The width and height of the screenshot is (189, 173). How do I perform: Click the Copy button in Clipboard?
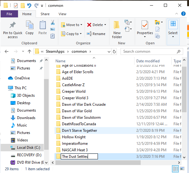coord(29,28)
